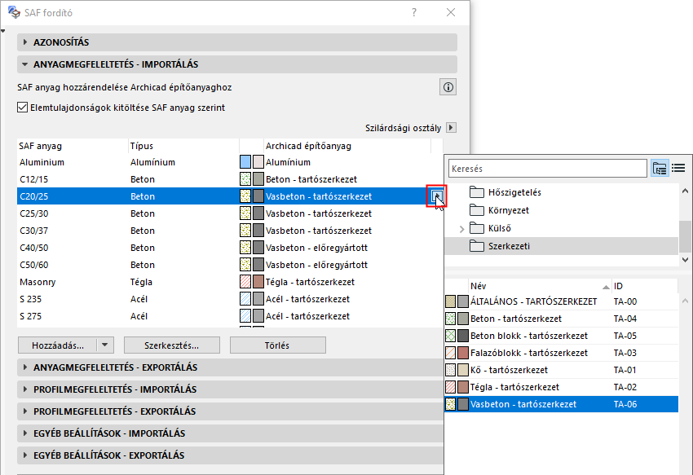Click the color swatch of Tégla - tartószerkezet in picker

(463, 387)
